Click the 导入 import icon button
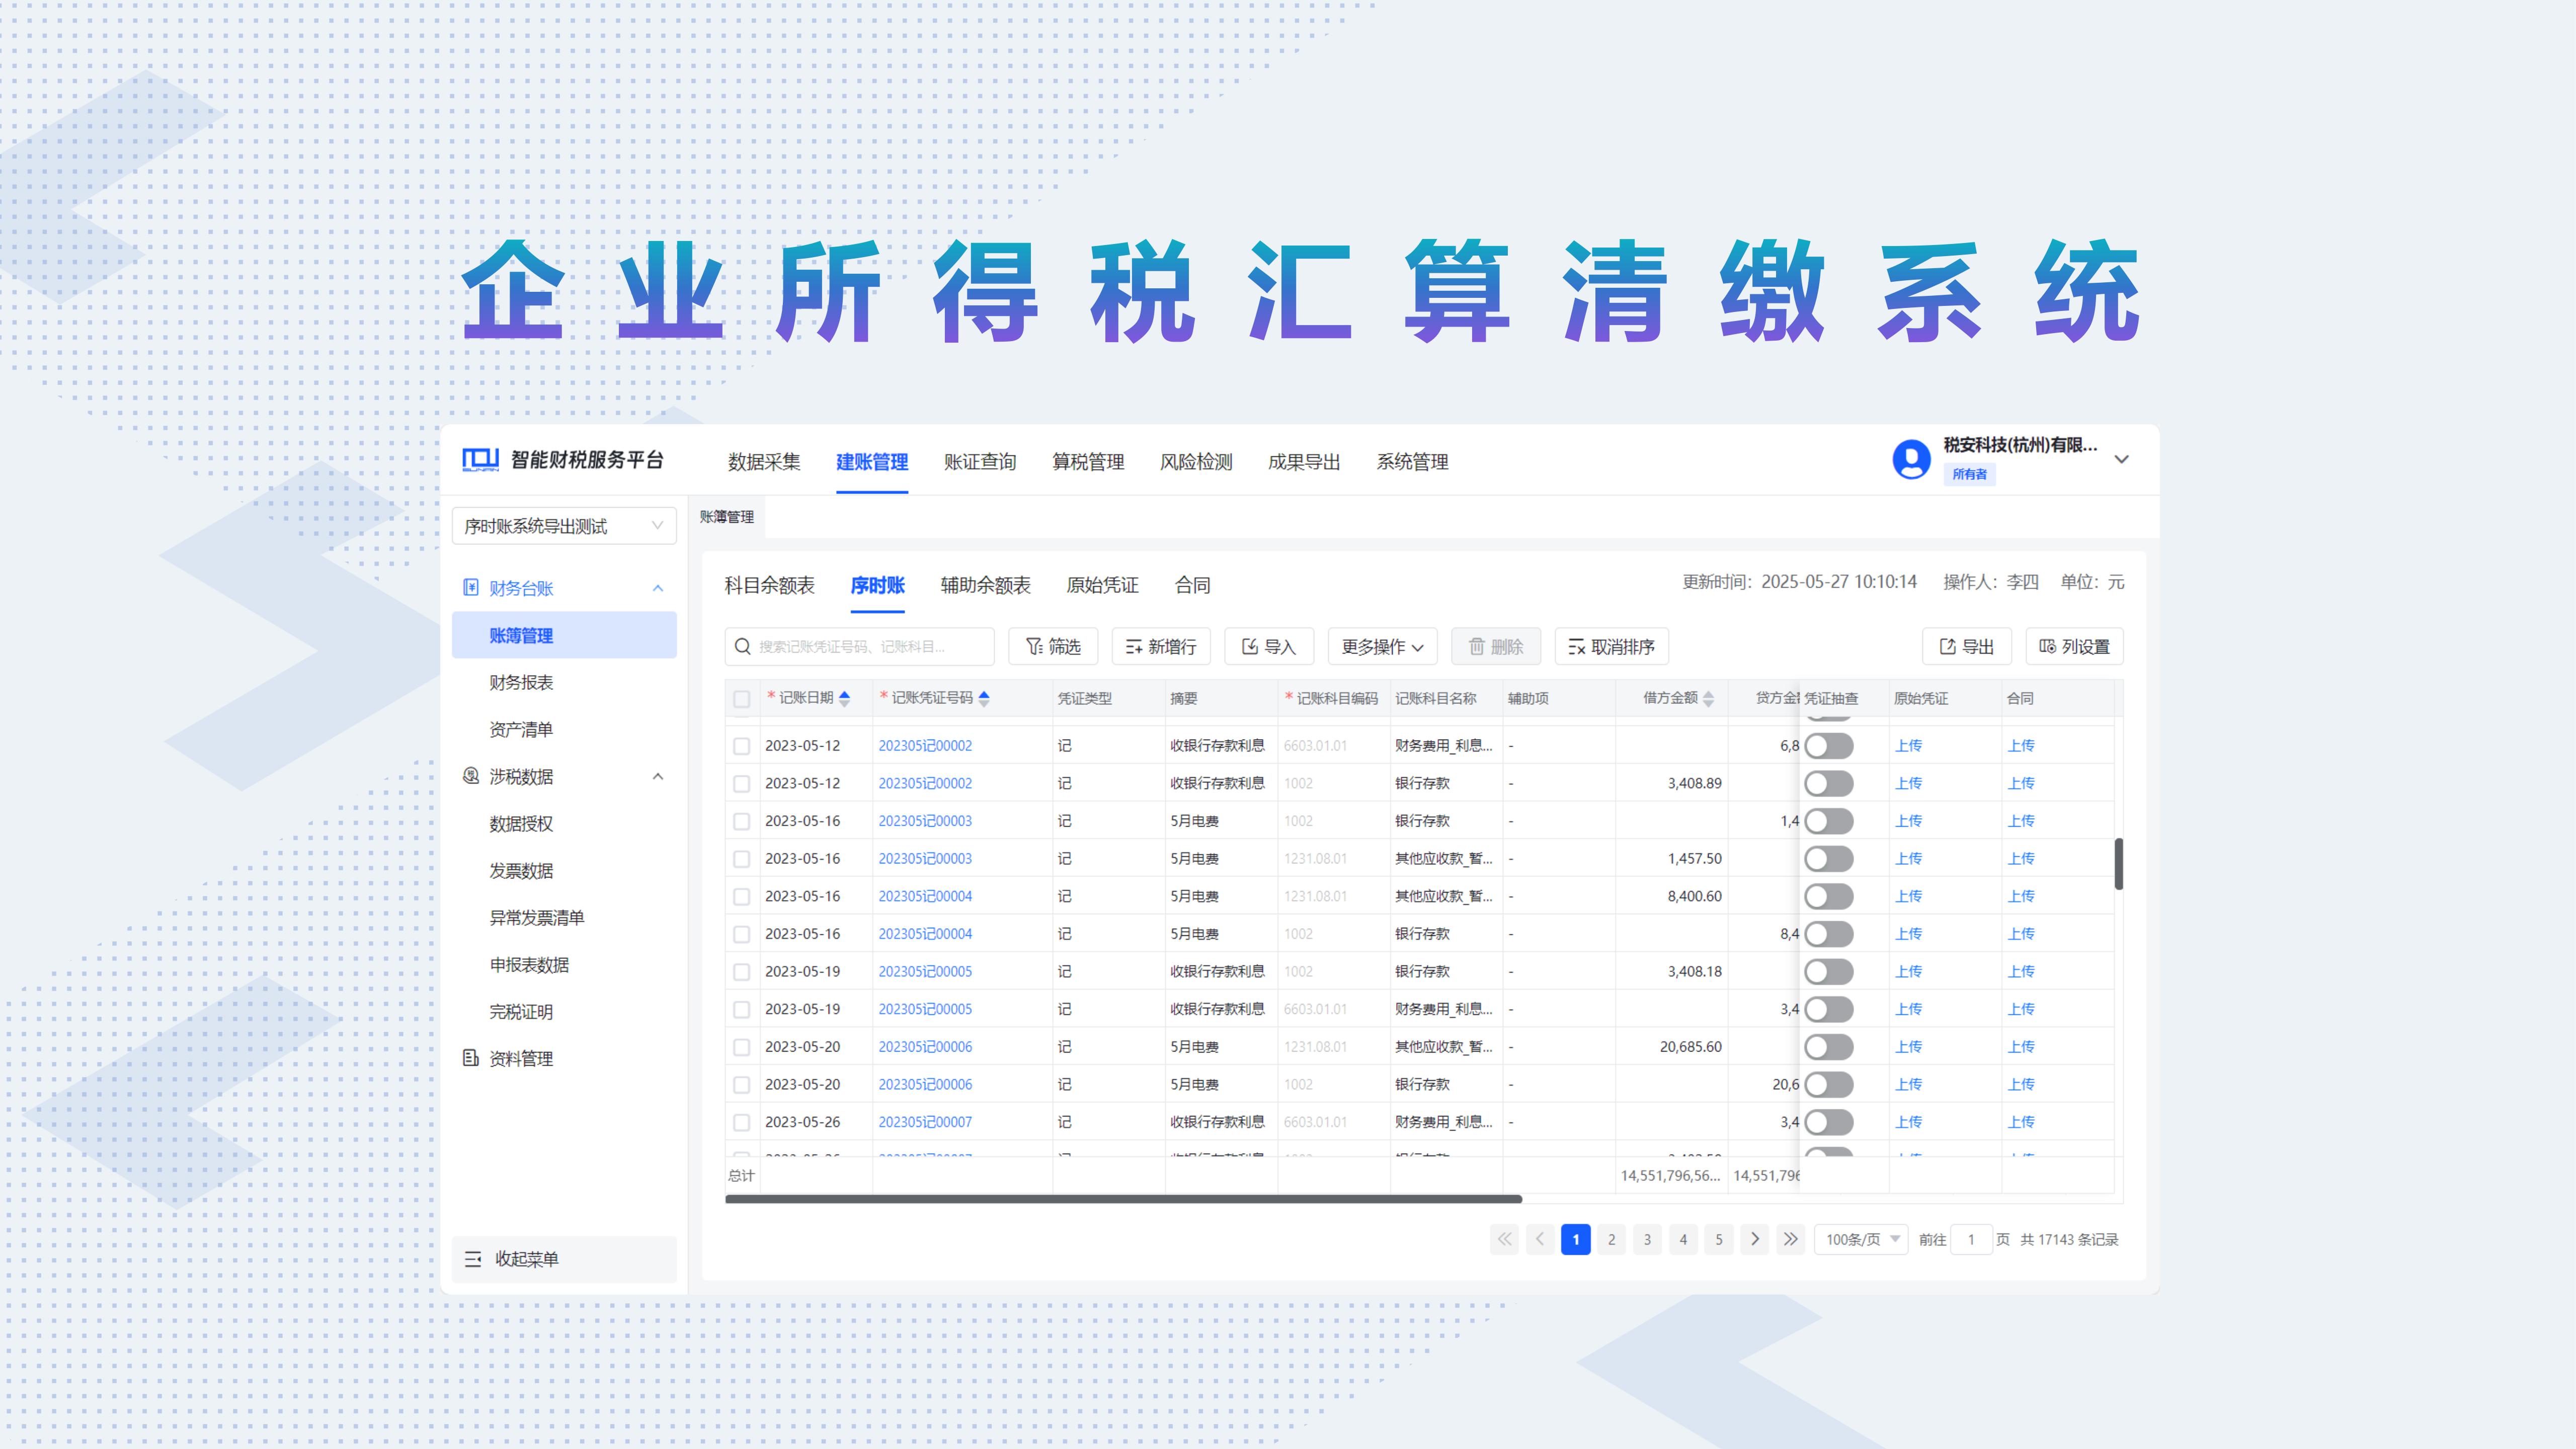The width and height of the screenshot is (2576, 1449). coord(1249,647)
